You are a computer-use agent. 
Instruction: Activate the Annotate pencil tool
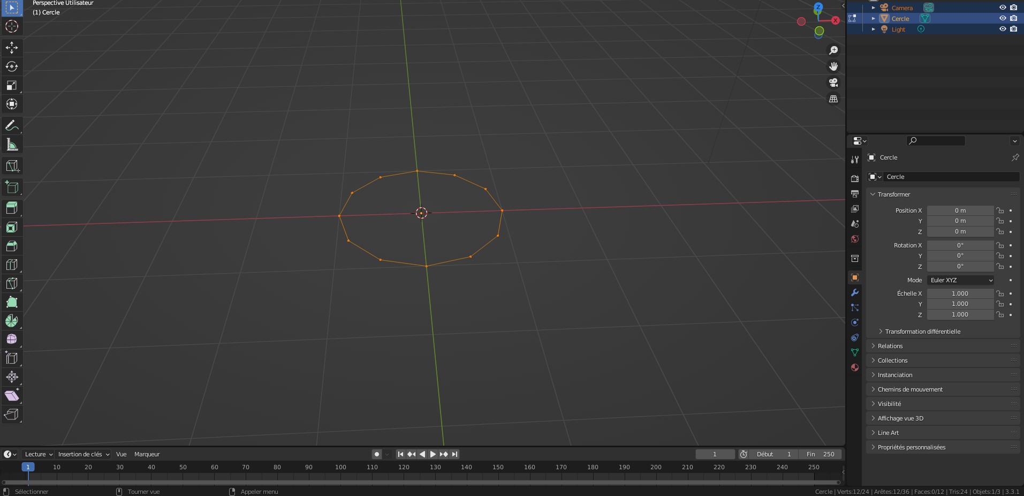click(12, 125)
